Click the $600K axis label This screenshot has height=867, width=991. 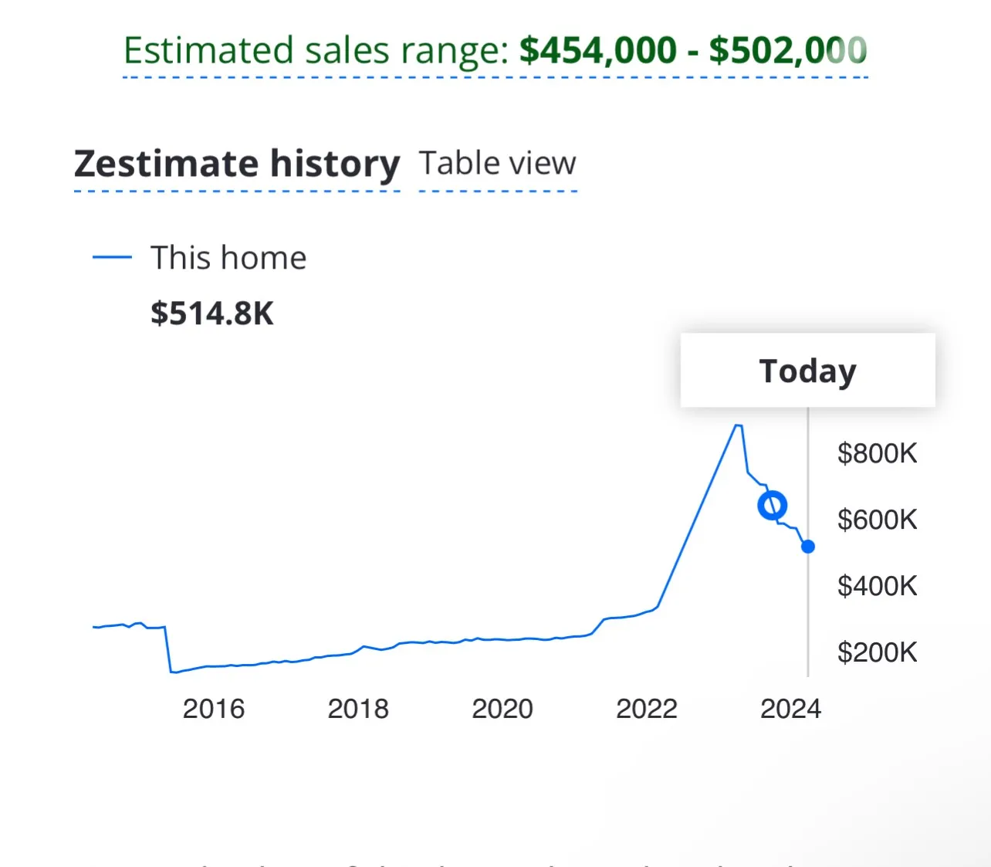click(x=877, y=520)
